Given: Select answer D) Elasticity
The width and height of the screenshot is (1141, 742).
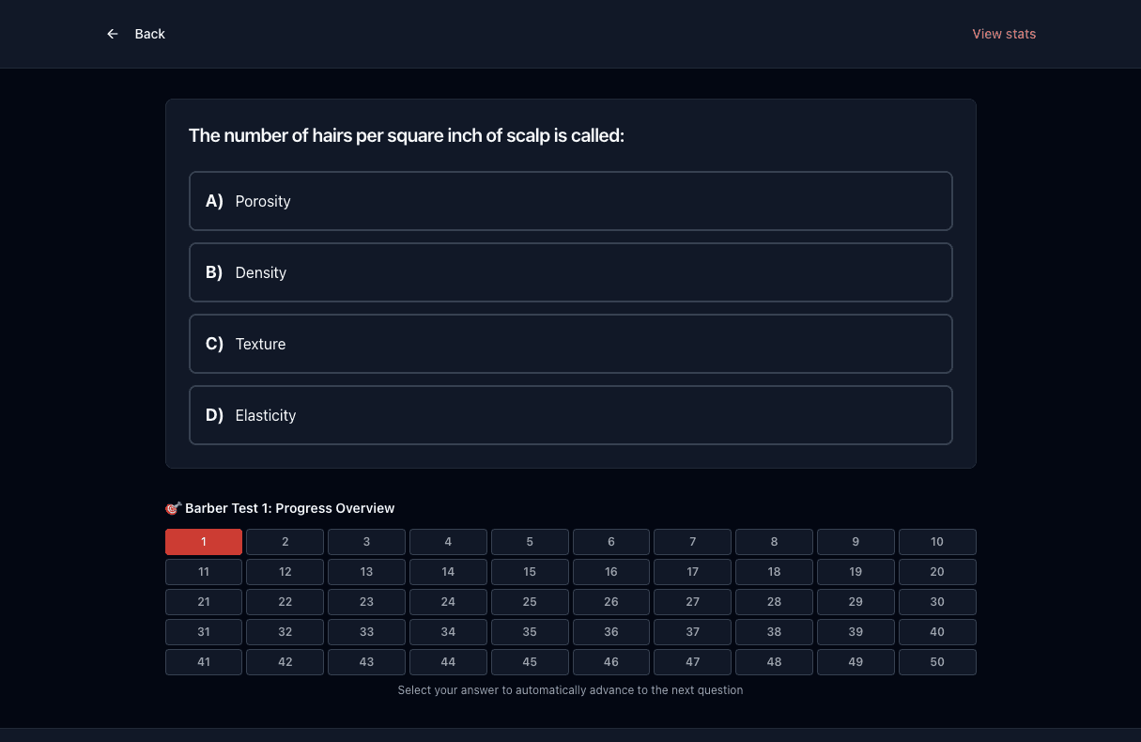Looking at the screenshot, I should 571,415.
